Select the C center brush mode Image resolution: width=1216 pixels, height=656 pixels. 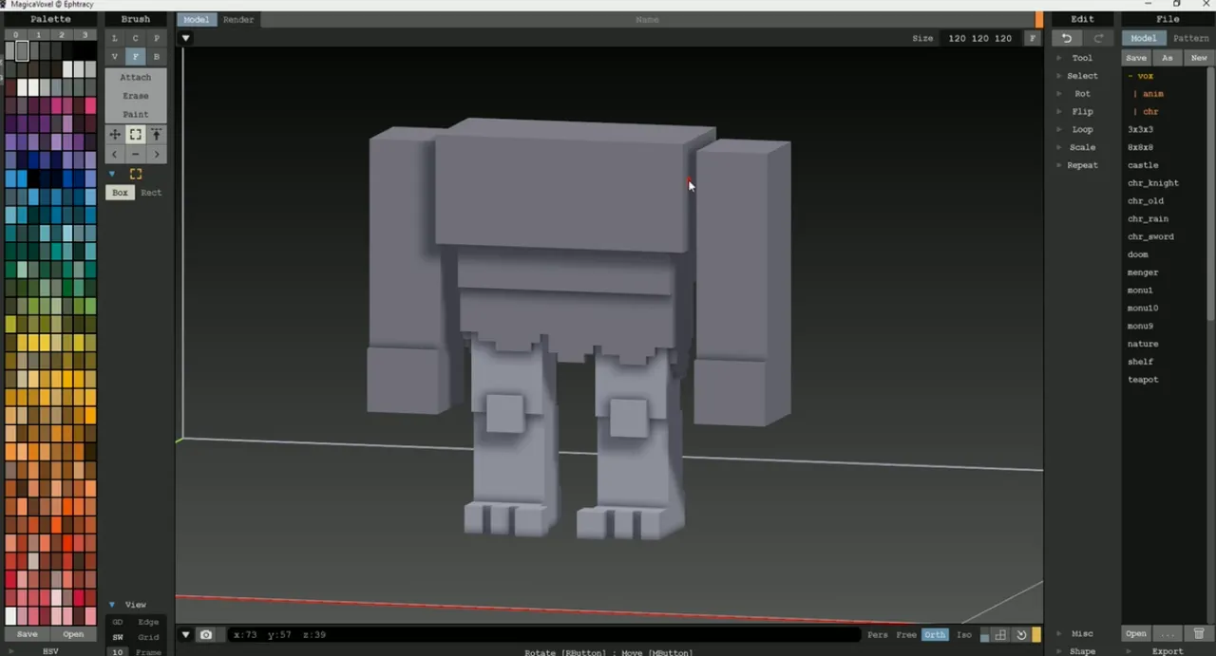click(136, 38)
